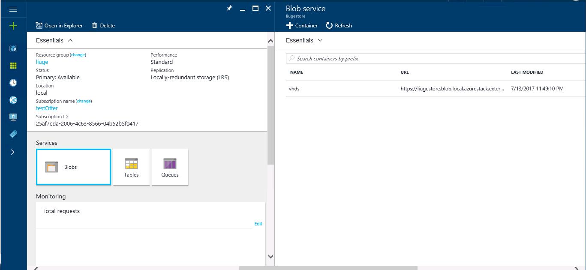Click the Blob service blade title

click(x=306, y=9)
